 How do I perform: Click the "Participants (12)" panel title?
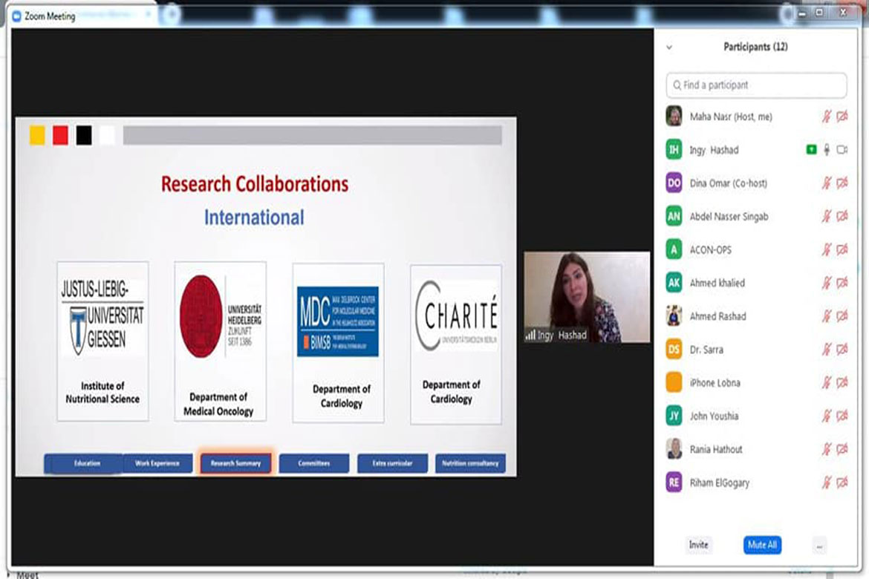point(755,47)
